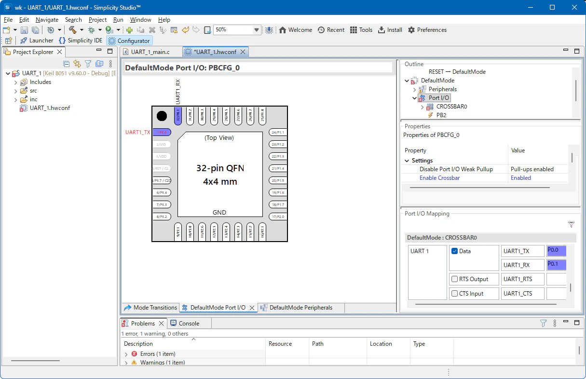Open the Navigate menu
This screenshot has width=586, height=379.
[x=47, y=20]
